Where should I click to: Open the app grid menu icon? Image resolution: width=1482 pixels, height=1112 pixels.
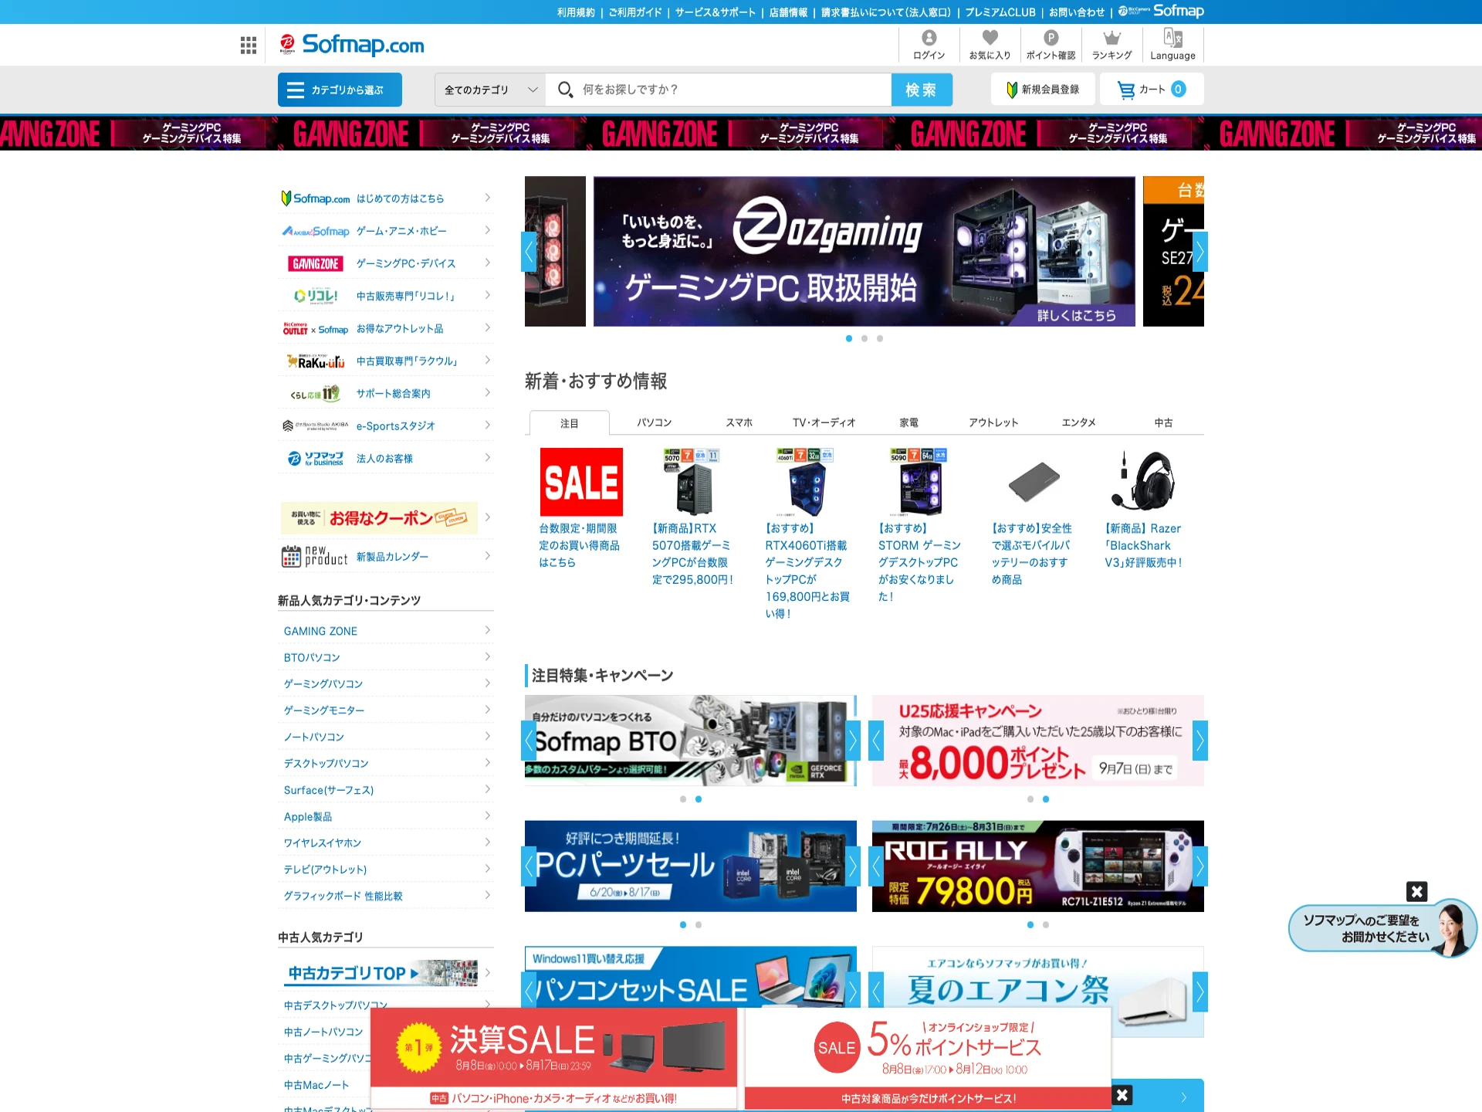point(248,46)
